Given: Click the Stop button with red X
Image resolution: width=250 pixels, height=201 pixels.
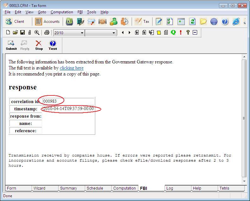Looking at the screenshot, I should [x=39, y=45].
